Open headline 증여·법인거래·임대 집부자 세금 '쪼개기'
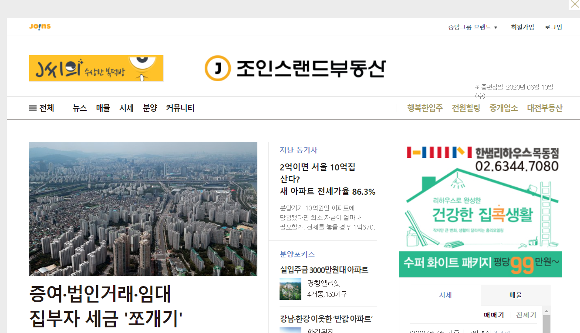Viewport: 580px width, 333px height. click(x=105, y=306)
